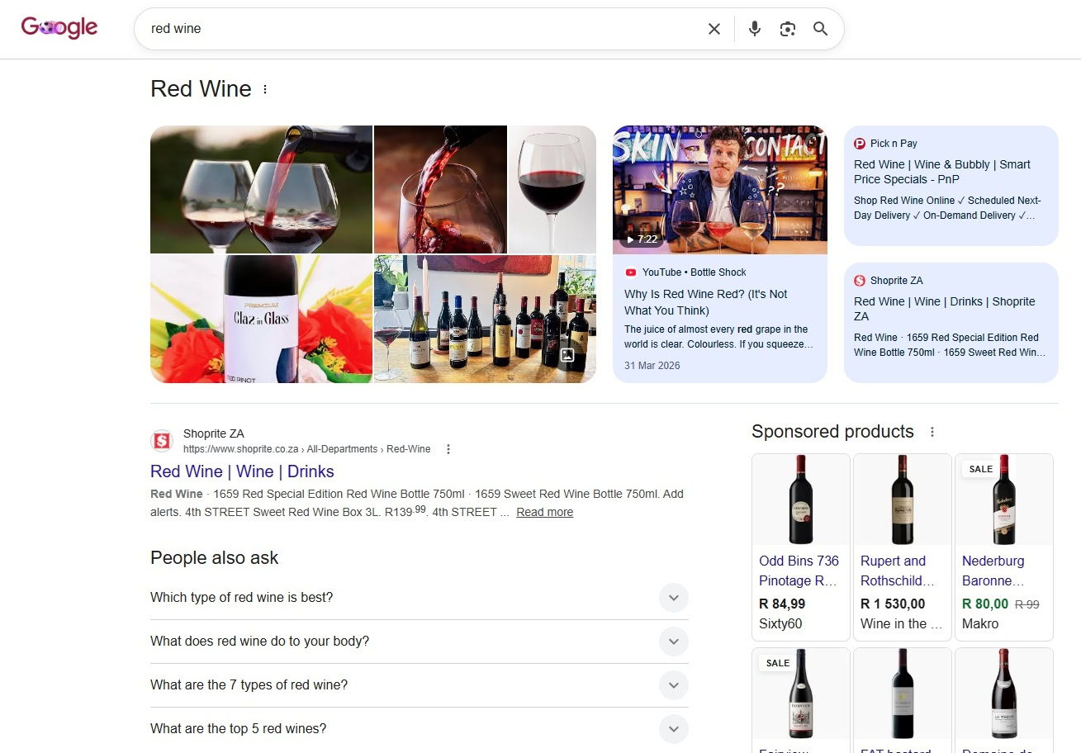The height and width of the screenshot is (753, 1081).
Task: Click 'Shoprite ZA' site name in result
Action: (x=214, y=433)
